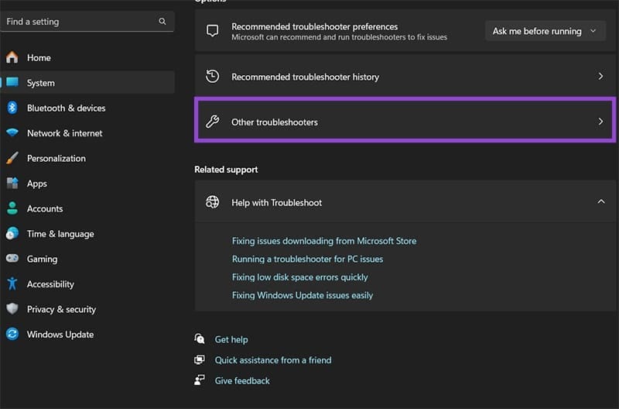Click the Windows Update sync icon
619x409 pixels.
tap(12, 335)
